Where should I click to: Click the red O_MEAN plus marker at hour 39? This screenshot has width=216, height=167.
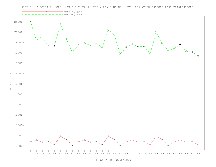[108, 136]
